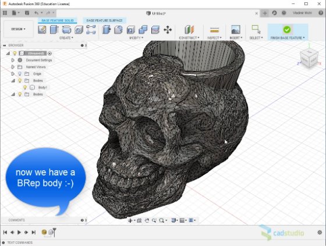The image size is (326, 246).
Task: Open the Select dropdown menu
Action: (x=256, y=38)
